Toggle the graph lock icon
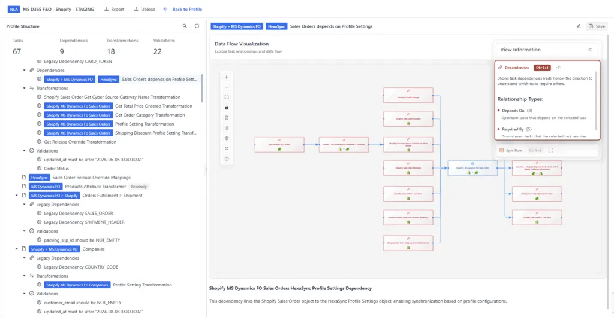The height and width of the screenshot is (317, 614). pos(227,107)
